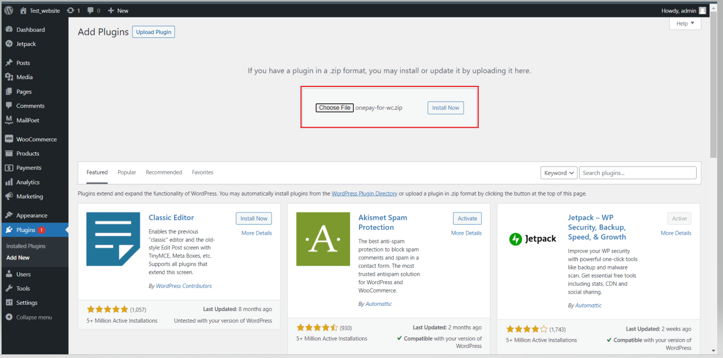Click the Users person icon

9,274
